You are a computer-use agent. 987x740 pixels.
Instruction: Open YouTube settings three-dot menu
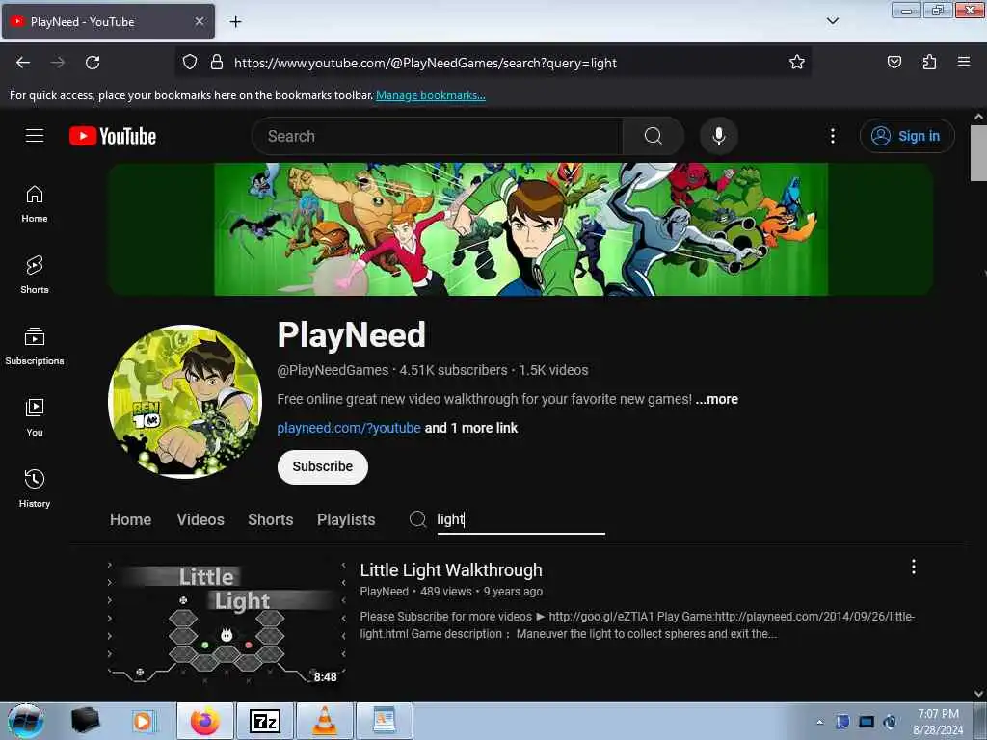832,136
